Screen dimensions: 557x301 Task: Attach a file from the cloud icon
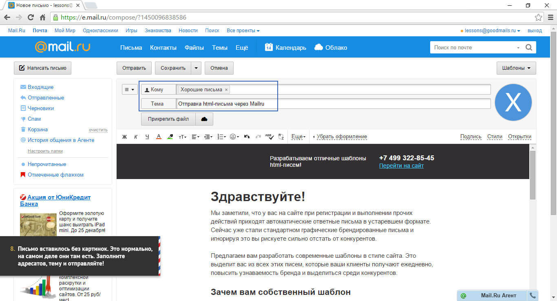click(204, 119)
